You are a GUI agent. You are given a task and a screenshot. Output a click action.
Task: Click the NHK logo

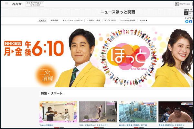click(17, 4)
